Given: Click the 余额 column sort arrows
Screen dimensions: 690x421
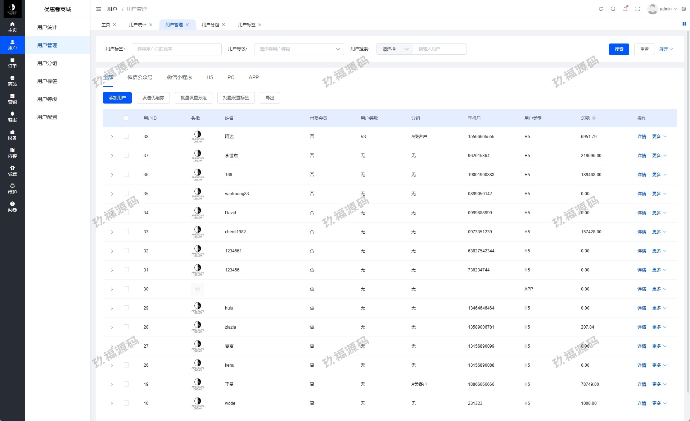Looking at the screenshot, I should [x=594, y=118].
